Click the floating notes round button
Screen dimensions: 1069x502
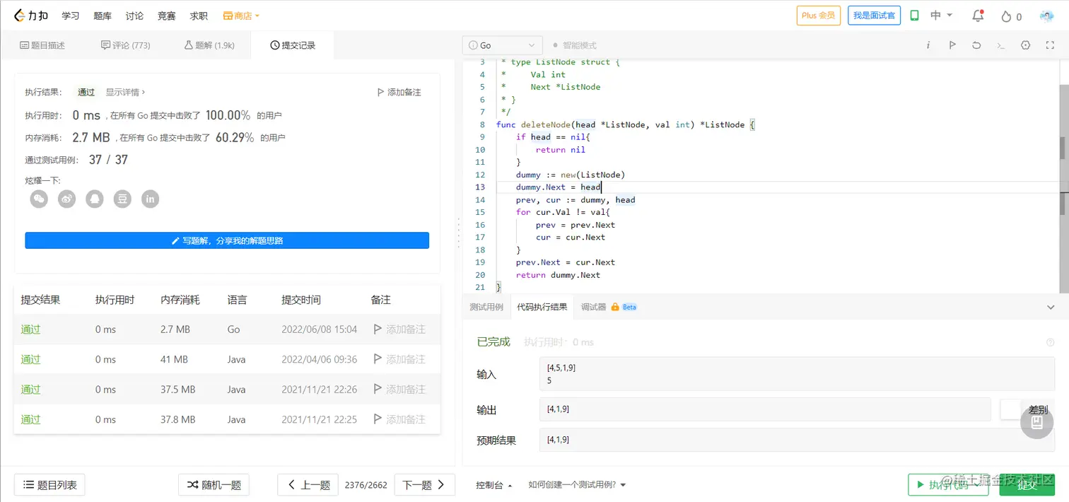click(x=1037, y=423)
